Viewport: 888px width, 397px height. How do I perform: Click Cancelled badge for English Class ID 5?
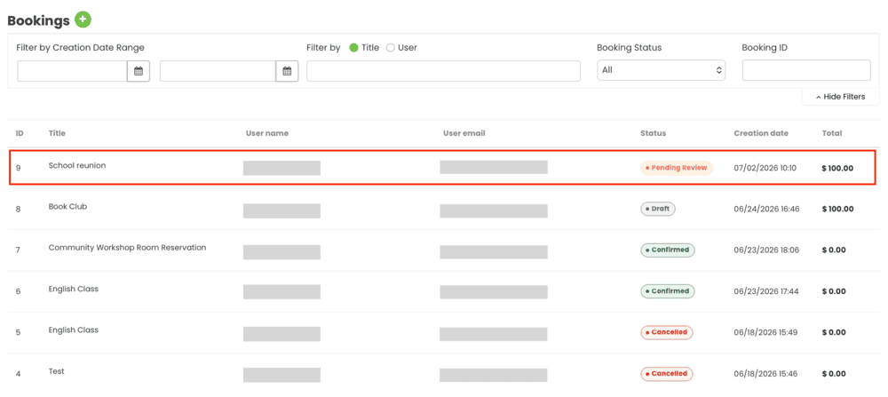pos(667,332)
